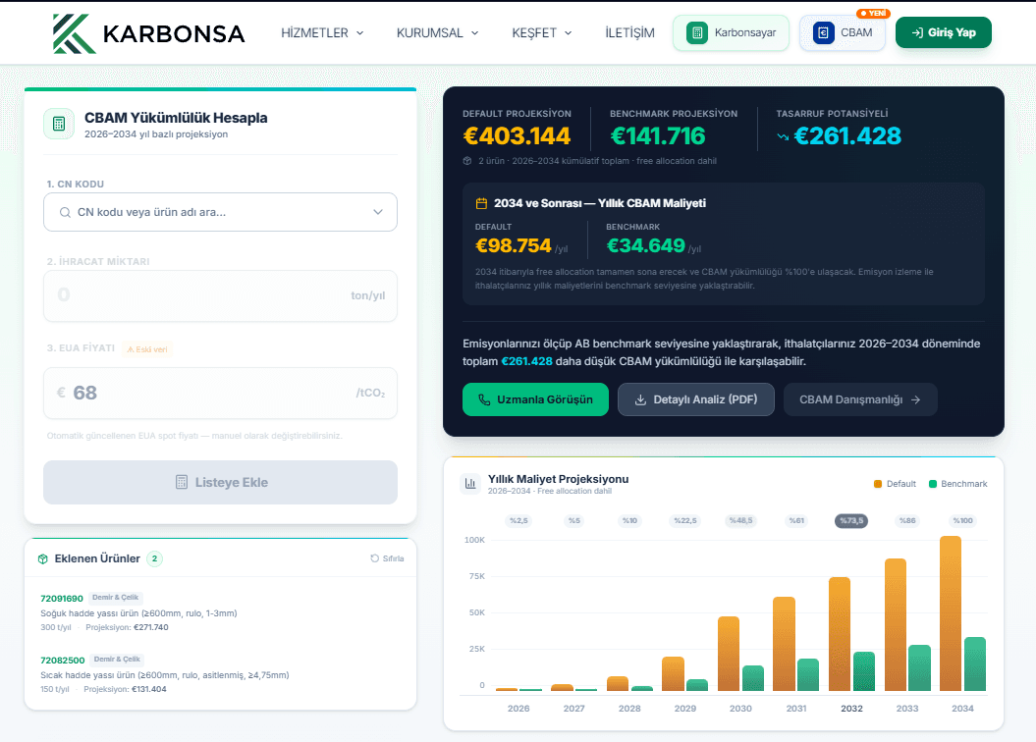Image resolution: width=1036 pixels, height=742 pixels.
Task: Open the CBAM euro badge icon
Action: [x=822, y=32]
